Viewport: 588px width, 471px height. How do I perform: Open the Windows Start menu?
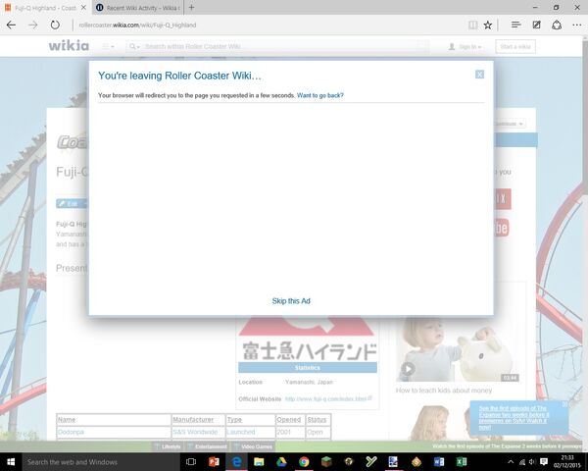(x=10, y=462)
